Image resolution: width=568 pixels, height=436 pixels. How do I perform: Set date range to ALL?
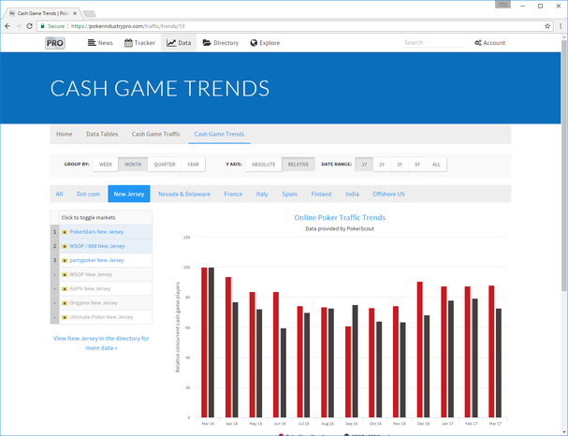tap(436, 165)
